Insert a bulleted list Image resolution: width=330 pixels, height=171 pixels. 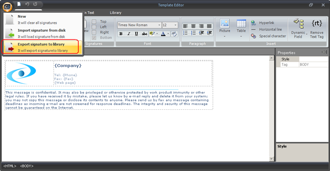(x=186, y=33)
